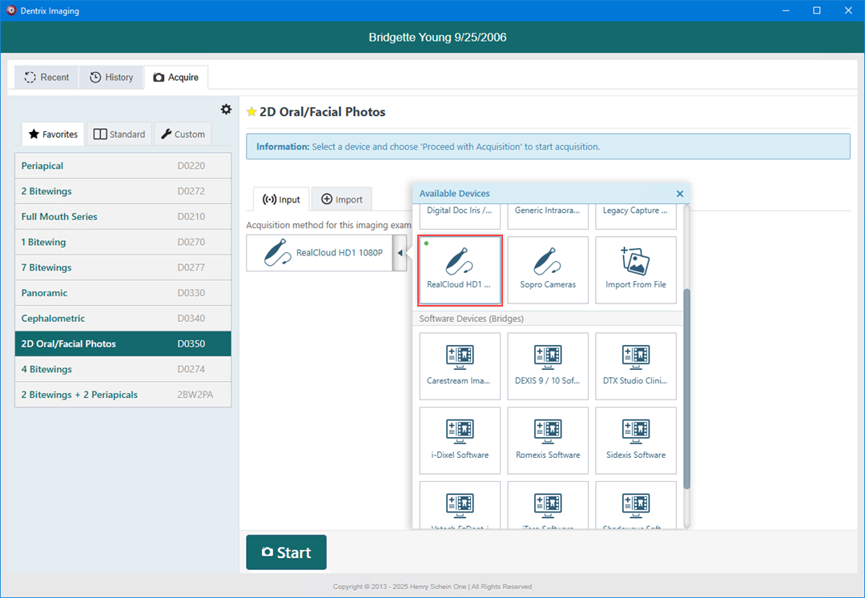
Task: Select the i-Dixel Software bridge
Action: (460, 440)
